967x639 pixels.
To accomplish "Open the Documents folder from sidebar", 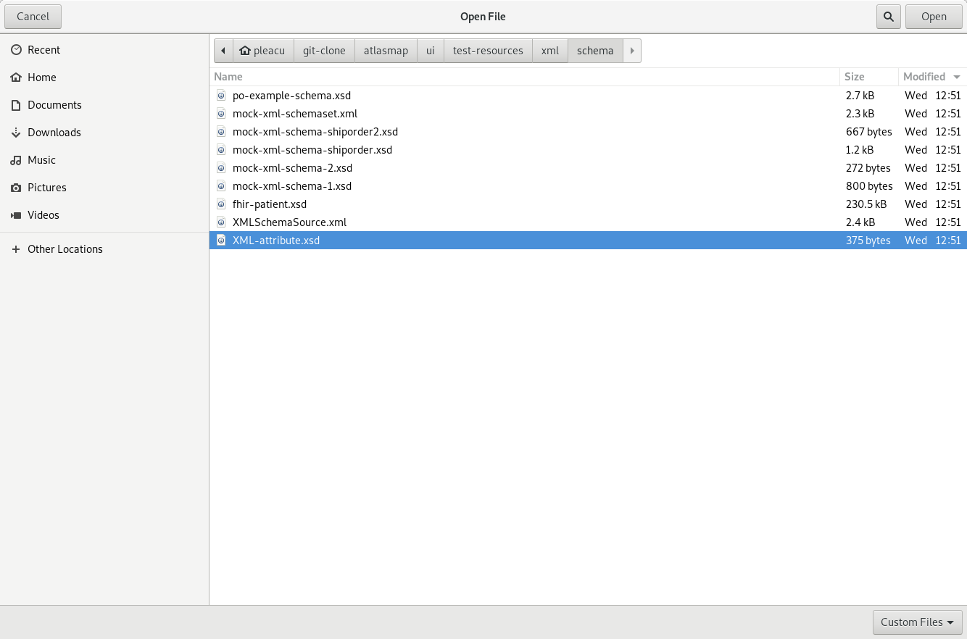I will [x=54, y=104].
